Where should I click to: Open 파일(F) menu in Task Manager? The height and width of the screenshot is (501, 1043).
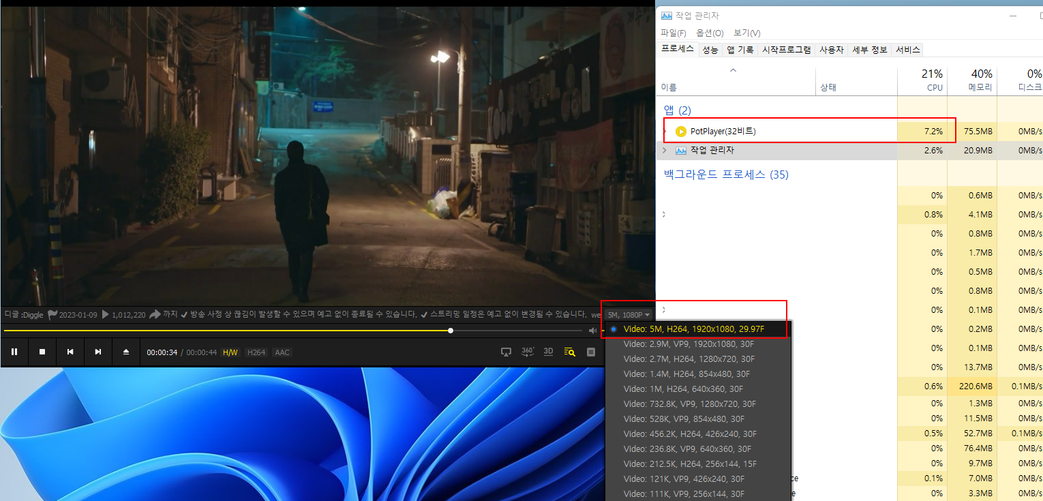[x=674, y=33]
